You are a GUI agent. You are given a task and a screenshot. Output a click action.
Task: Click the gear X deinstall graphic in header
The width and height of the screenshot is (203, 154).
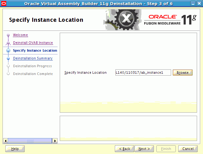[x=123, y=20]
